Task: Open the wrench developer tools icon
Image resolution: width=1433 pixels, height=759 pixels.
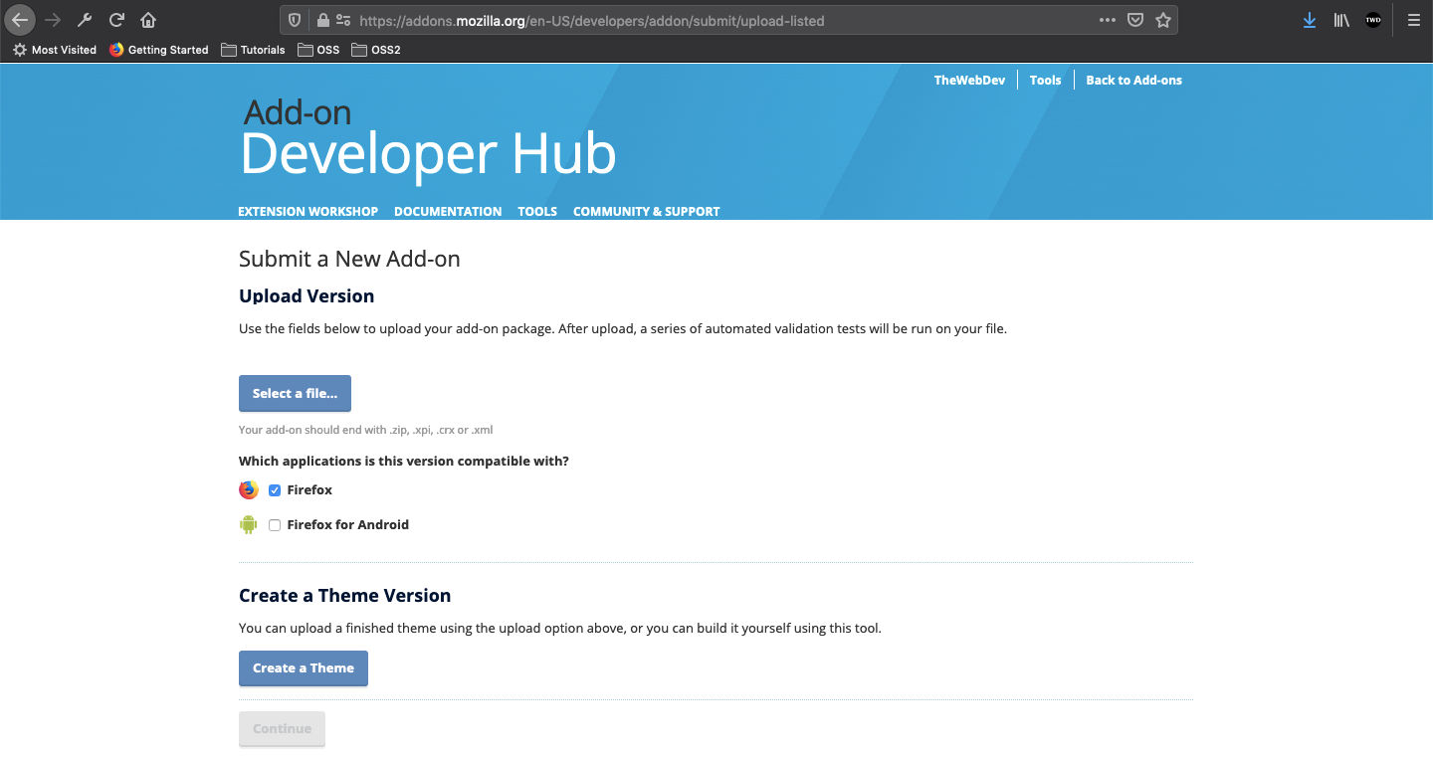Action: [85, 20]
